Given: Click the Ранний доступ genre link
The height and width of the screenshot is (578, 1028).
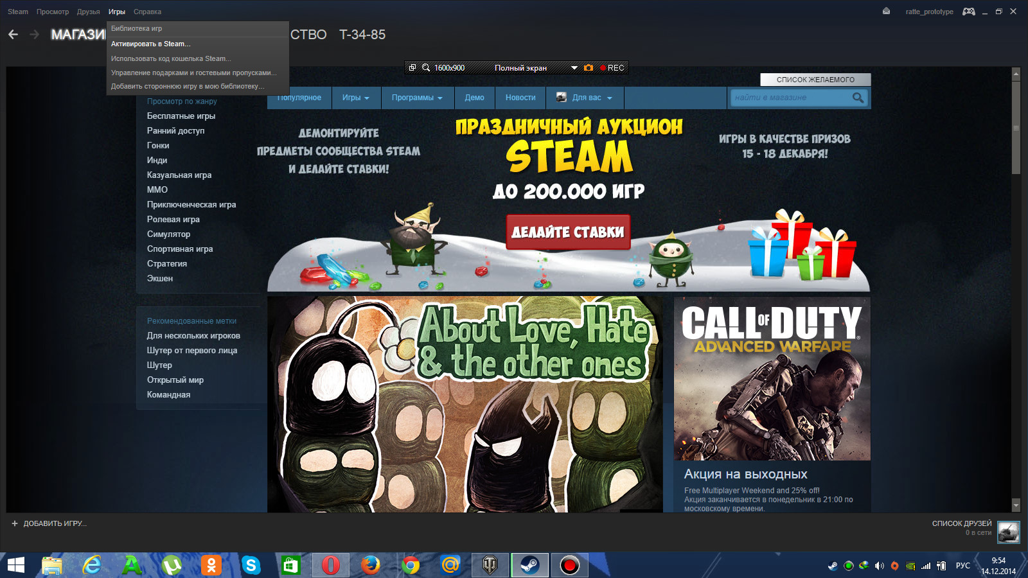Looking at the screenshot, I should [175, 131].
